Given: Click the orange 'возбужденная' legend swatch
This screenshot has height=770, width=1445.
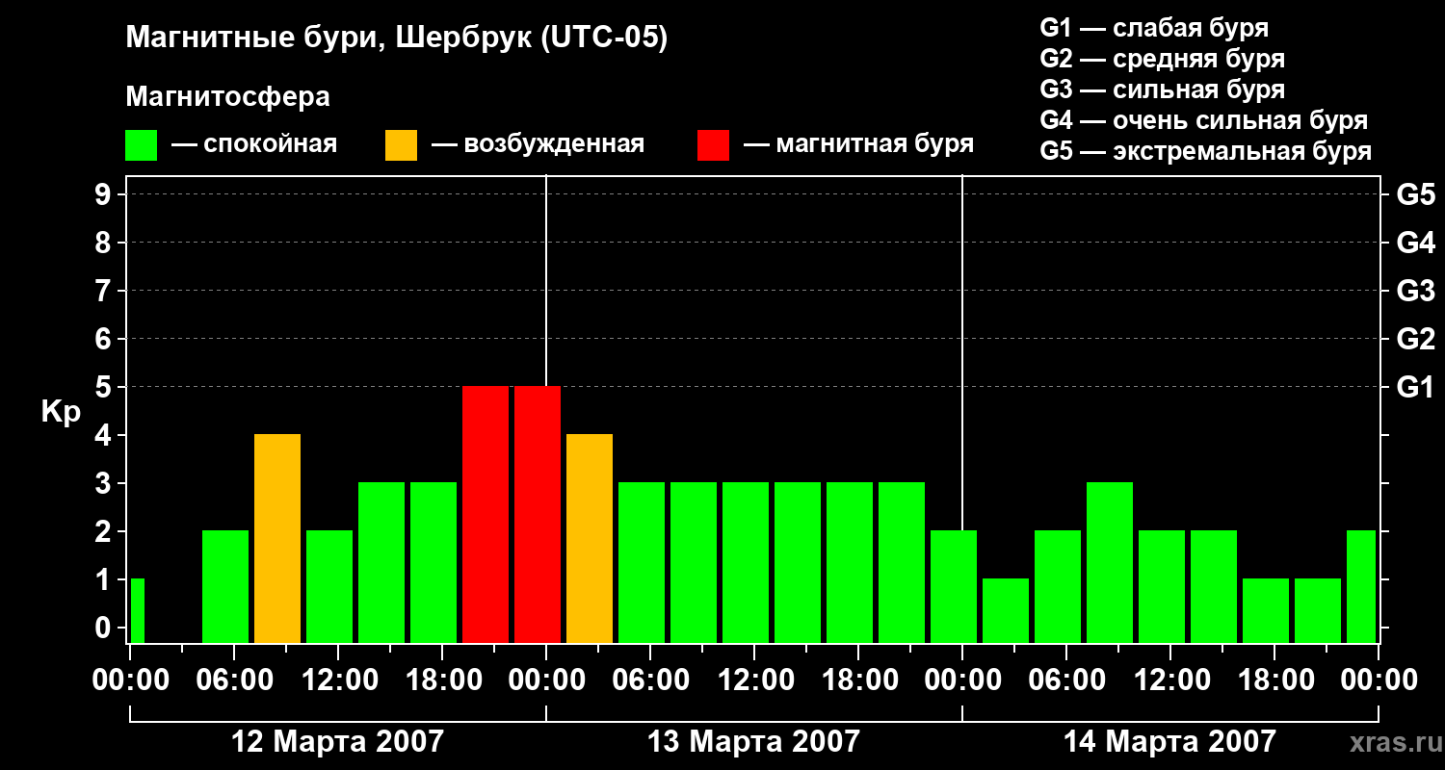Looking at the screenshot, I should pos(402,145).
